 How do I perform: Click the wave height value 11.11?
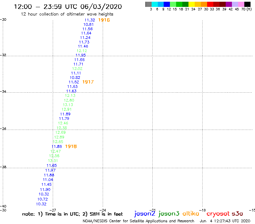tap(76, 73)
